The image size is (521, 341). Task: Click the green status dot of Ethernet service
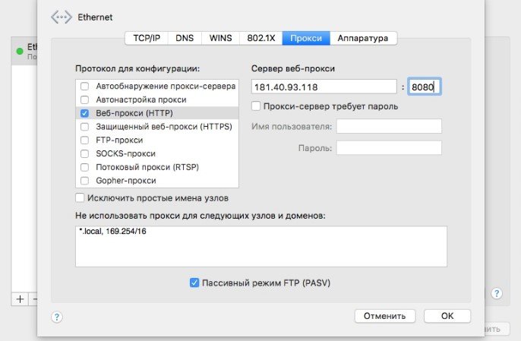click(20, 51)
